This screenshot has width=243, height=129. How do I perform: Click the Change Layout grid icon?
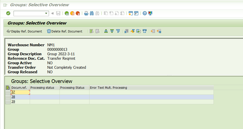[153, 31]
